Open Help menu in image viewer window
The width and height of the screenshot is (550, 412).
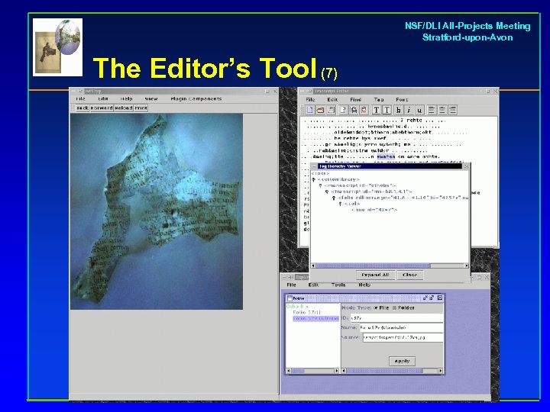[x=126, y=98]
